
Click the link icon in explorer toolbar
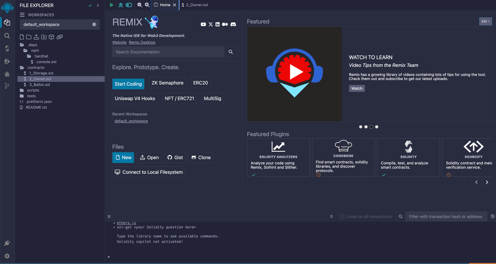pos(60,37)
